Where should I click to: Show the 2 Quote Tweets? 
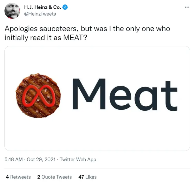pos(54,177)
